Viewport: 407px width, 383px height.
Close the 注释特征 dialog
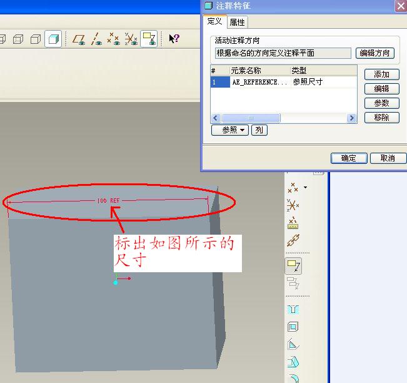tap(401, 6)
